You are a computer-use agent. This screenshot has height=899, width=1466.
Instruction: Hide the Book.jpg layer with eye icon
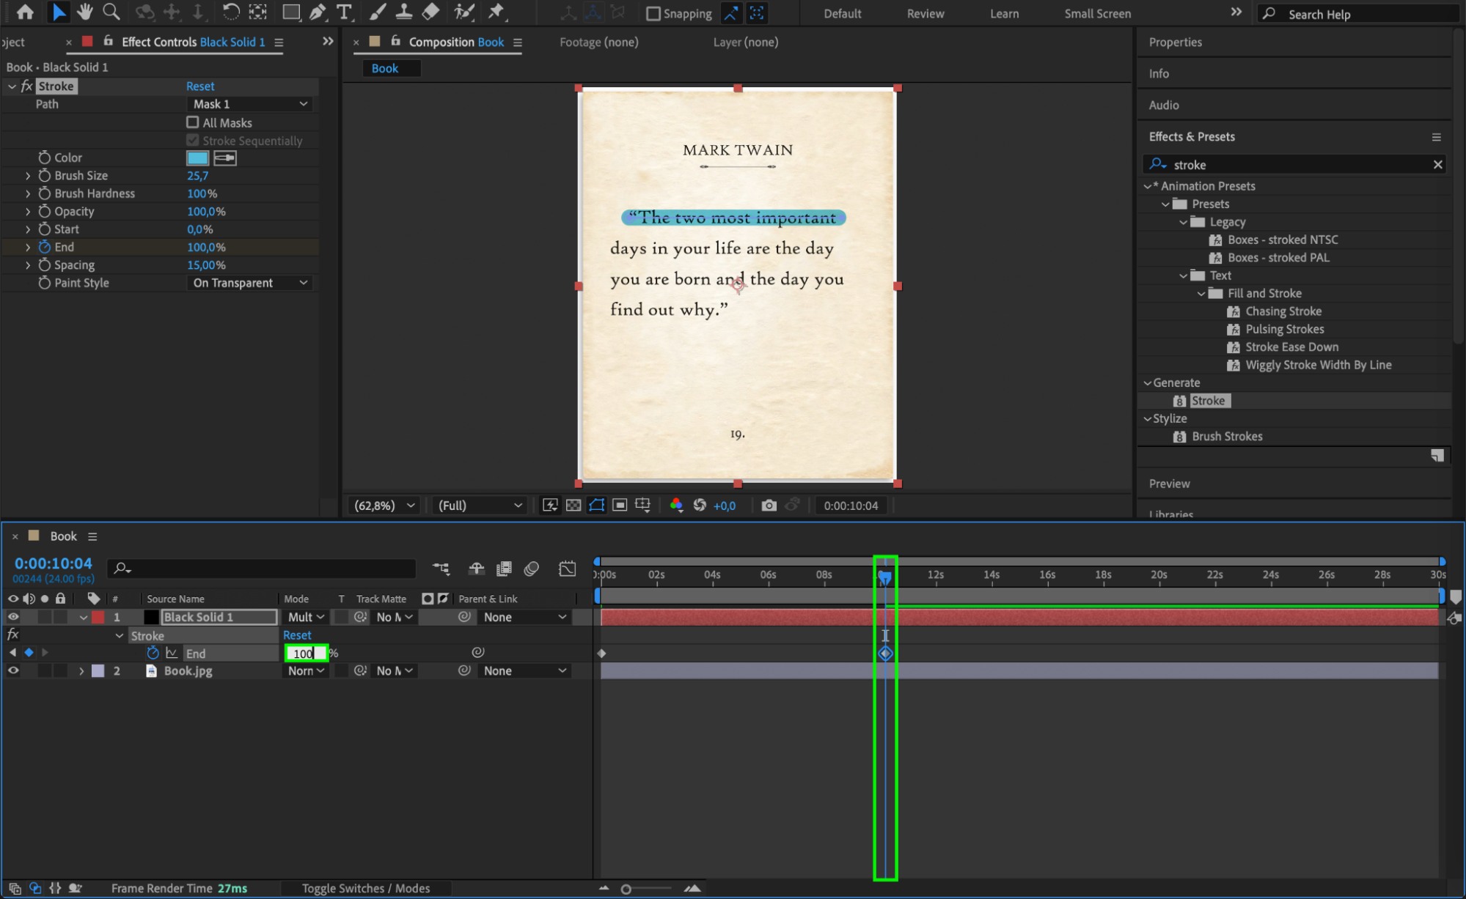[13, 670]
